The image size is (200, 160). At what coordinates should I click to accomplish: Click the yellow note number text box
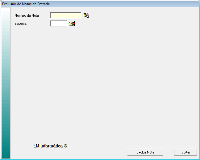(65, 15)
